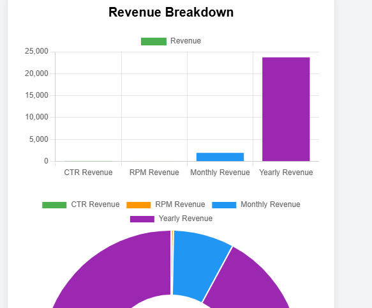The image size is (372, 308).
Task: Click the 'Yearly Revenue' x-axis label
Action: 286,173
